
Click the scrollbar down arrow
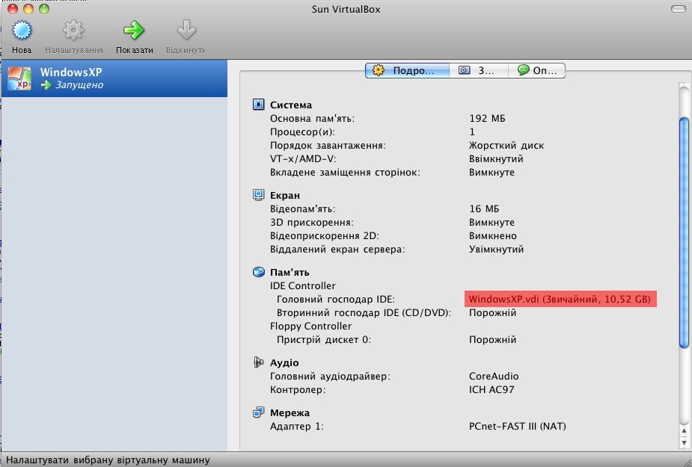pyautogui.click(x=684, y=442)
